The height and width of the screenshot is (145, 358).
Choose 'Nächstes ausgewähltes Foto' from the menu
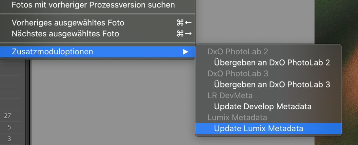(x=65, y=34)
